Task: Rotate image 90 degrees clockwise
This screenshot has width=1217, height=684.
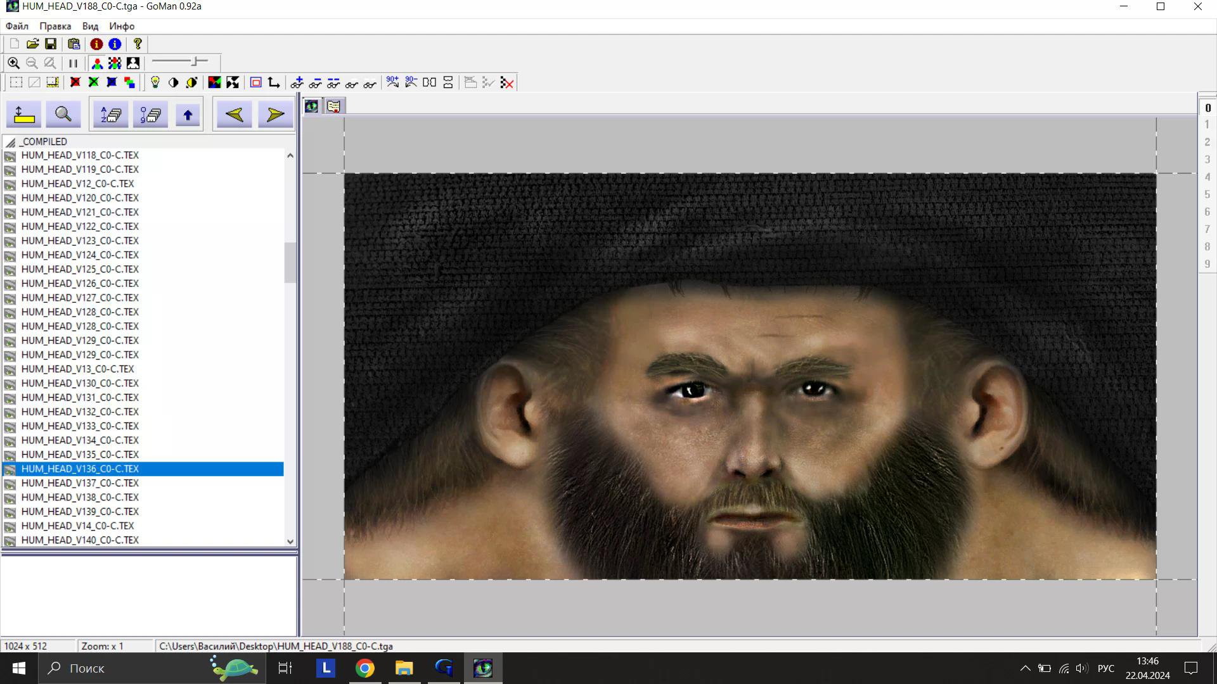Action: pyautogui.click(x=392, y=82)
